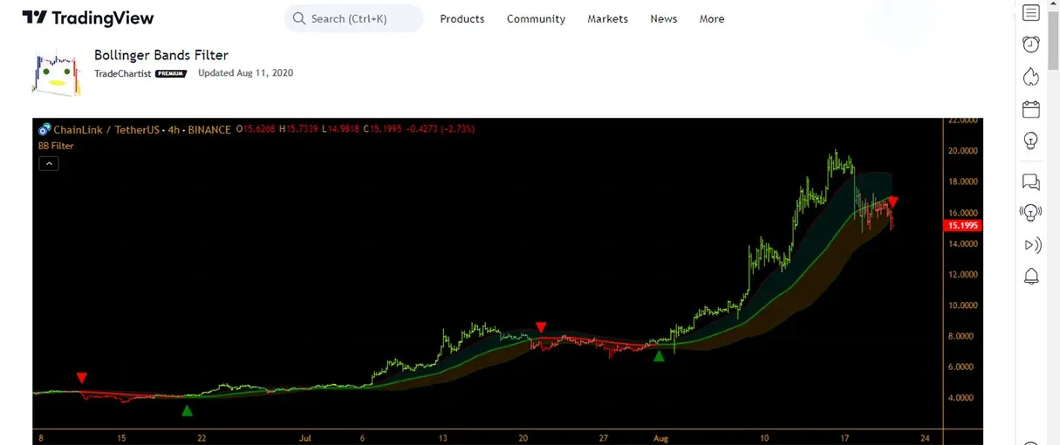
Task: Open the Calendar sidebar icon
Action: coord(1031,109)
